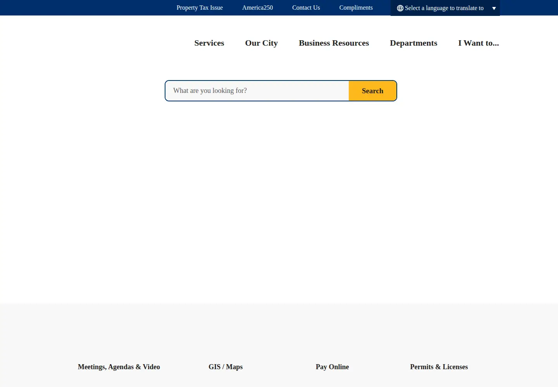
Task: Expand the language dropdown arrow
Action: pos(494,8)
